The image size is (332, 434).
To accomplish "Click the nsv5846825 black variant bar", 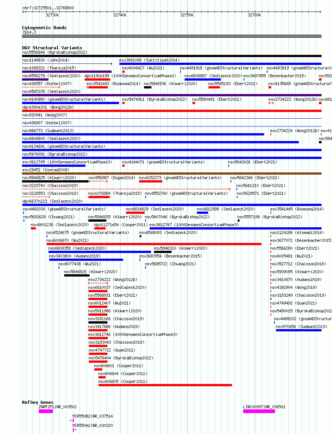I will pyautogui.click(x=55, y=181).
